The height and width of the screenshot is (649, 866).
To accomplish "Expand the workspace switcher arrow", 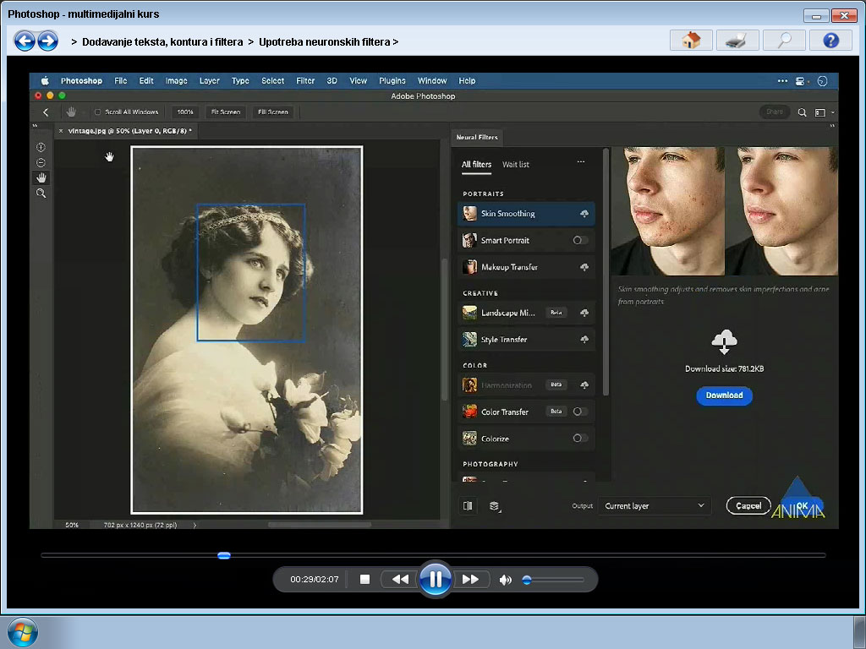I will click(x=833, y=112).
